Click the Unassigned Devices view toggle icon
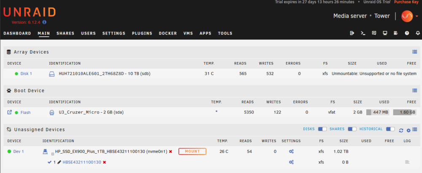 coord(415,130)
